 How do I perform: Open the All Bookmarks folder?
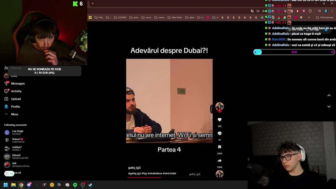(325, 18)
